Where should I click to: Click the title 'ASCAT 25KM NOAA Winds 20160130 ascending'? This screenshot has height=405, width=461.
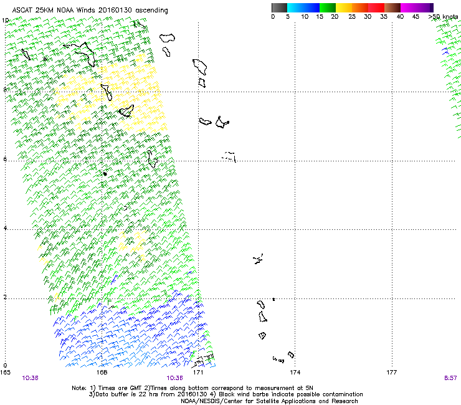[90, 11]
